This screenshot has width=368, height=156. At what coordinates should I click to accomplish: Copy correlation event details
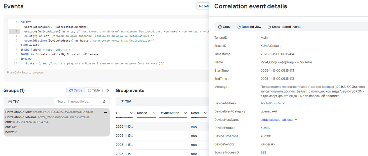(224, 27)
